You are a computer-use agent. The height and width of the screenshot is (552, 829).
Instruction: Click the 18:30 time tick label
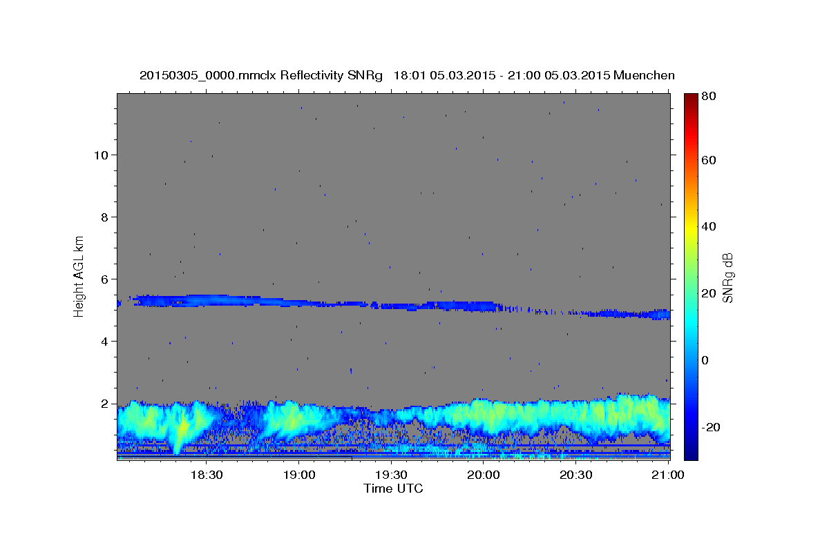(x=206, y=475)
